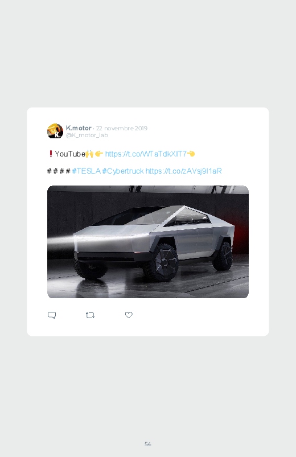
Task: Click the K.motor display name
Action: [x=79, y=128]
